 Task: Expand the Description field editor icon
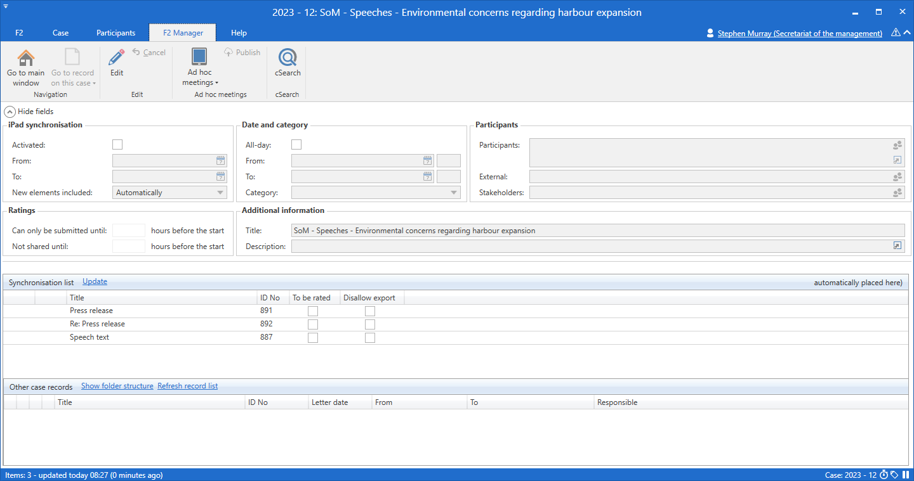click(x=897, y=246)
